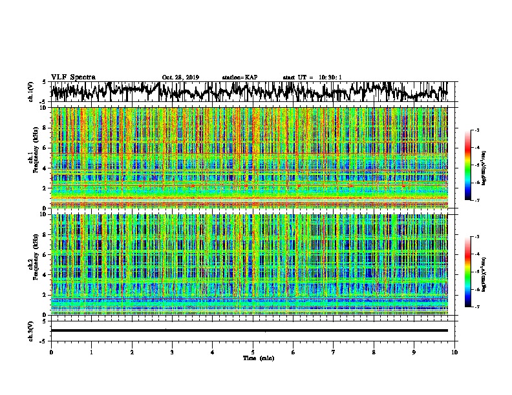
Task: Click the ch.1 spectrogram color scale bar
Action: (467, 165)
